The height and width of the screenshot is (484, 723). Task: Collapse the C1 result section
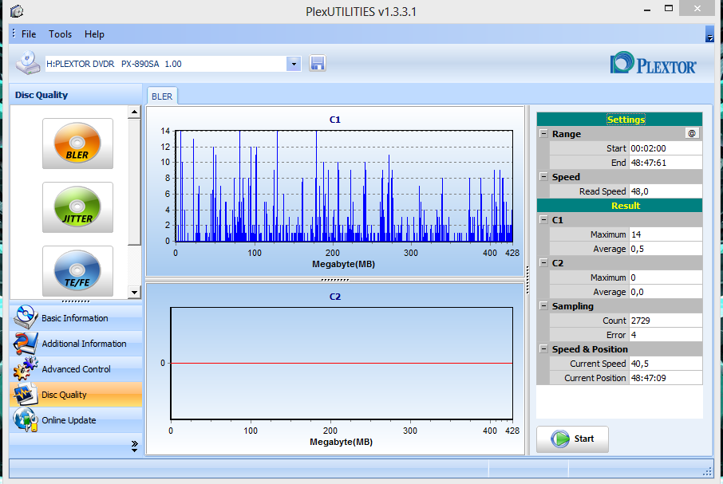pyautogui.click(x=543, y=219)
